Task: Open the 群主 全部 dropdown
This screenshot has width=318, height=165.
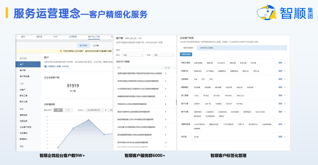Action: tap(132, 55)
